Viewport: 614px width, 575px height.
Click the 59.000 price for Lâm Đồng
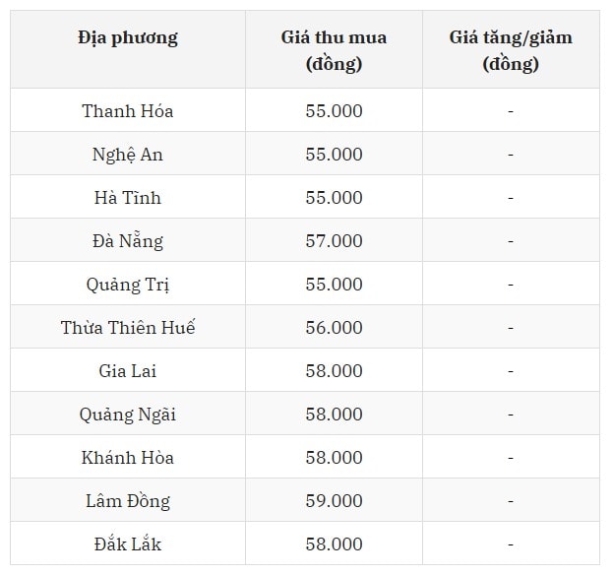click(334, 501)
